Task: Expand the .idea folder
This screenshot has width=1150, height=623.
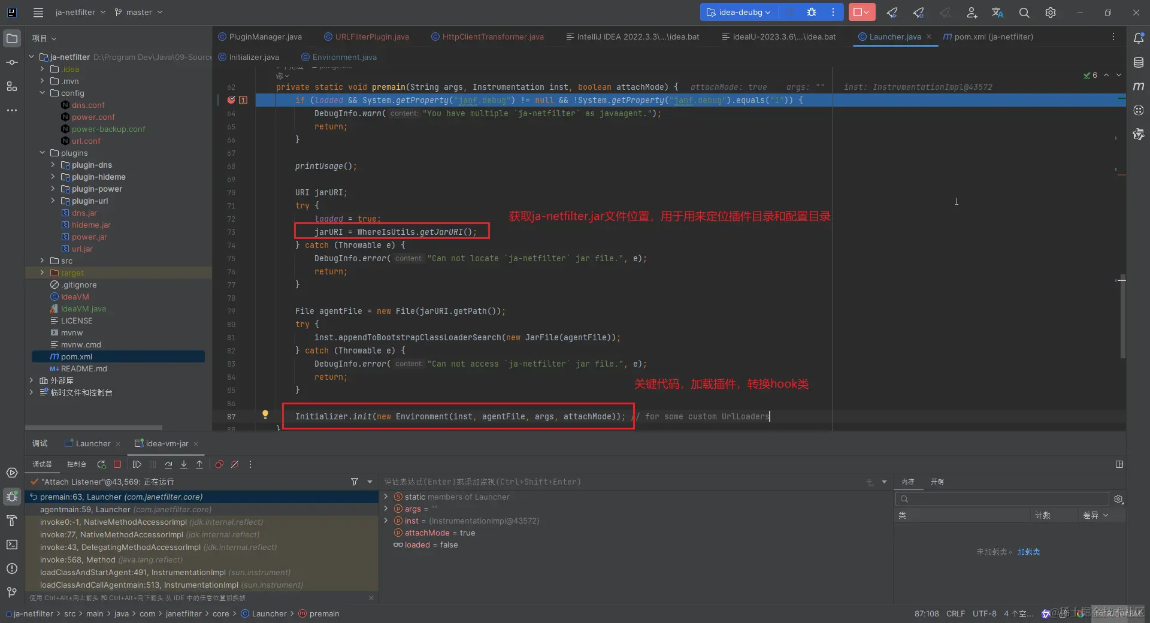Action: point(42,69)
